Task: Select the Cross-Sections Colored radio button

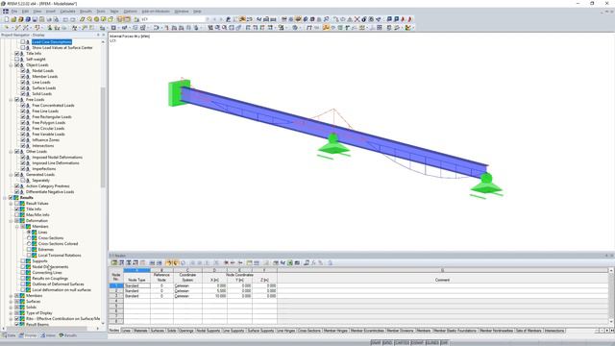Action: [29, 243]
